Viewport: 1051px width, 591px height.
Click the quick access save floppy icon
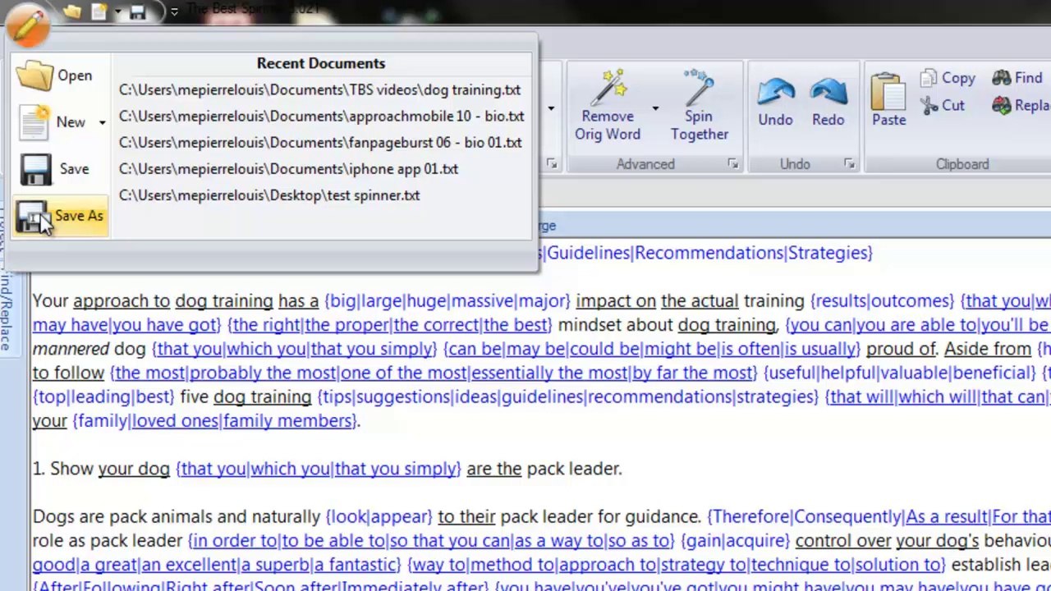[137, 11]
